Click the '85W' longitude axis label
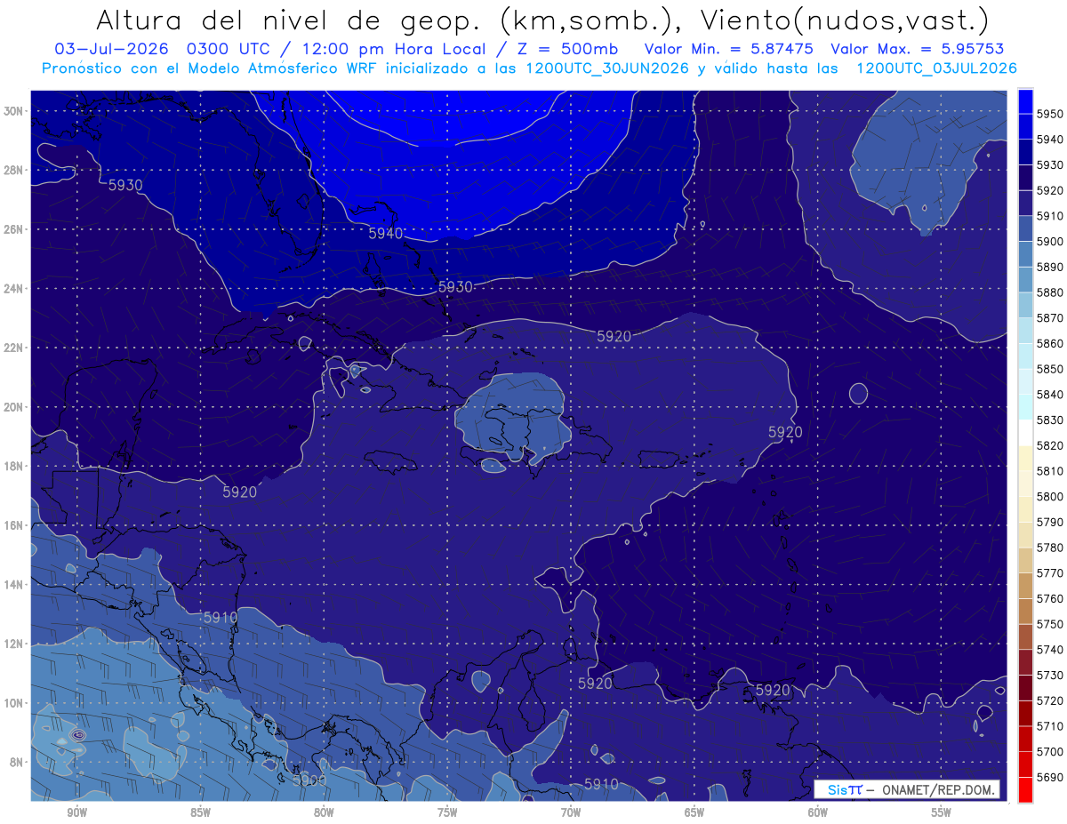Screen dimensions: 1067x824 200,812
